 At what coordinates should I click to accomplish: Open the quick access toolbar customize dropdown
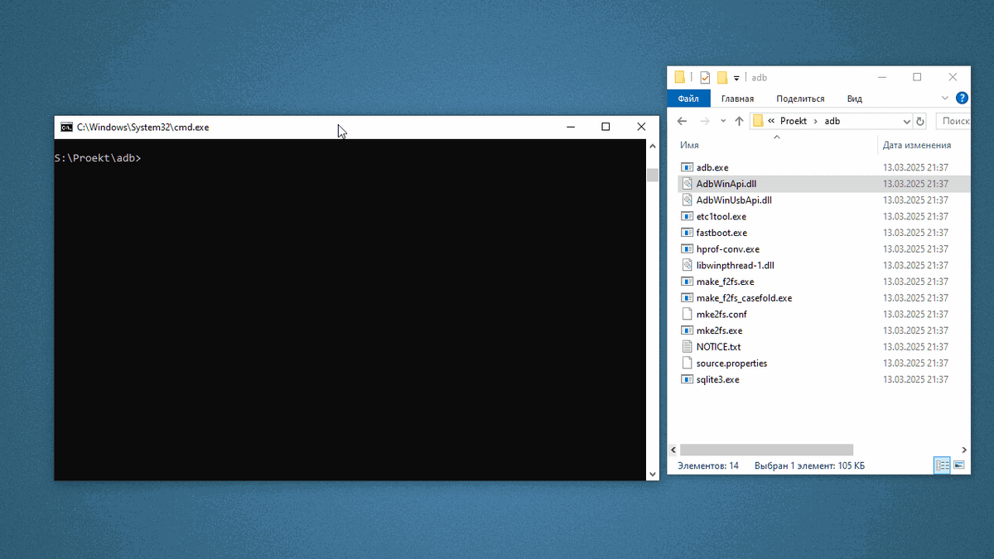[x=736, y=79]
